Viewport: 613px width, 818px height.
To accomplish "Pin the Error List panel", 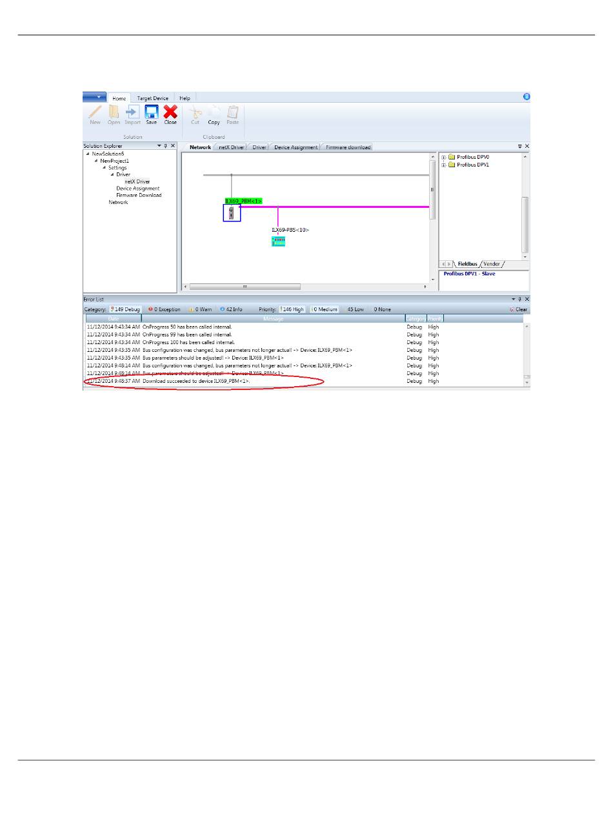I will (x=520, y=300).
